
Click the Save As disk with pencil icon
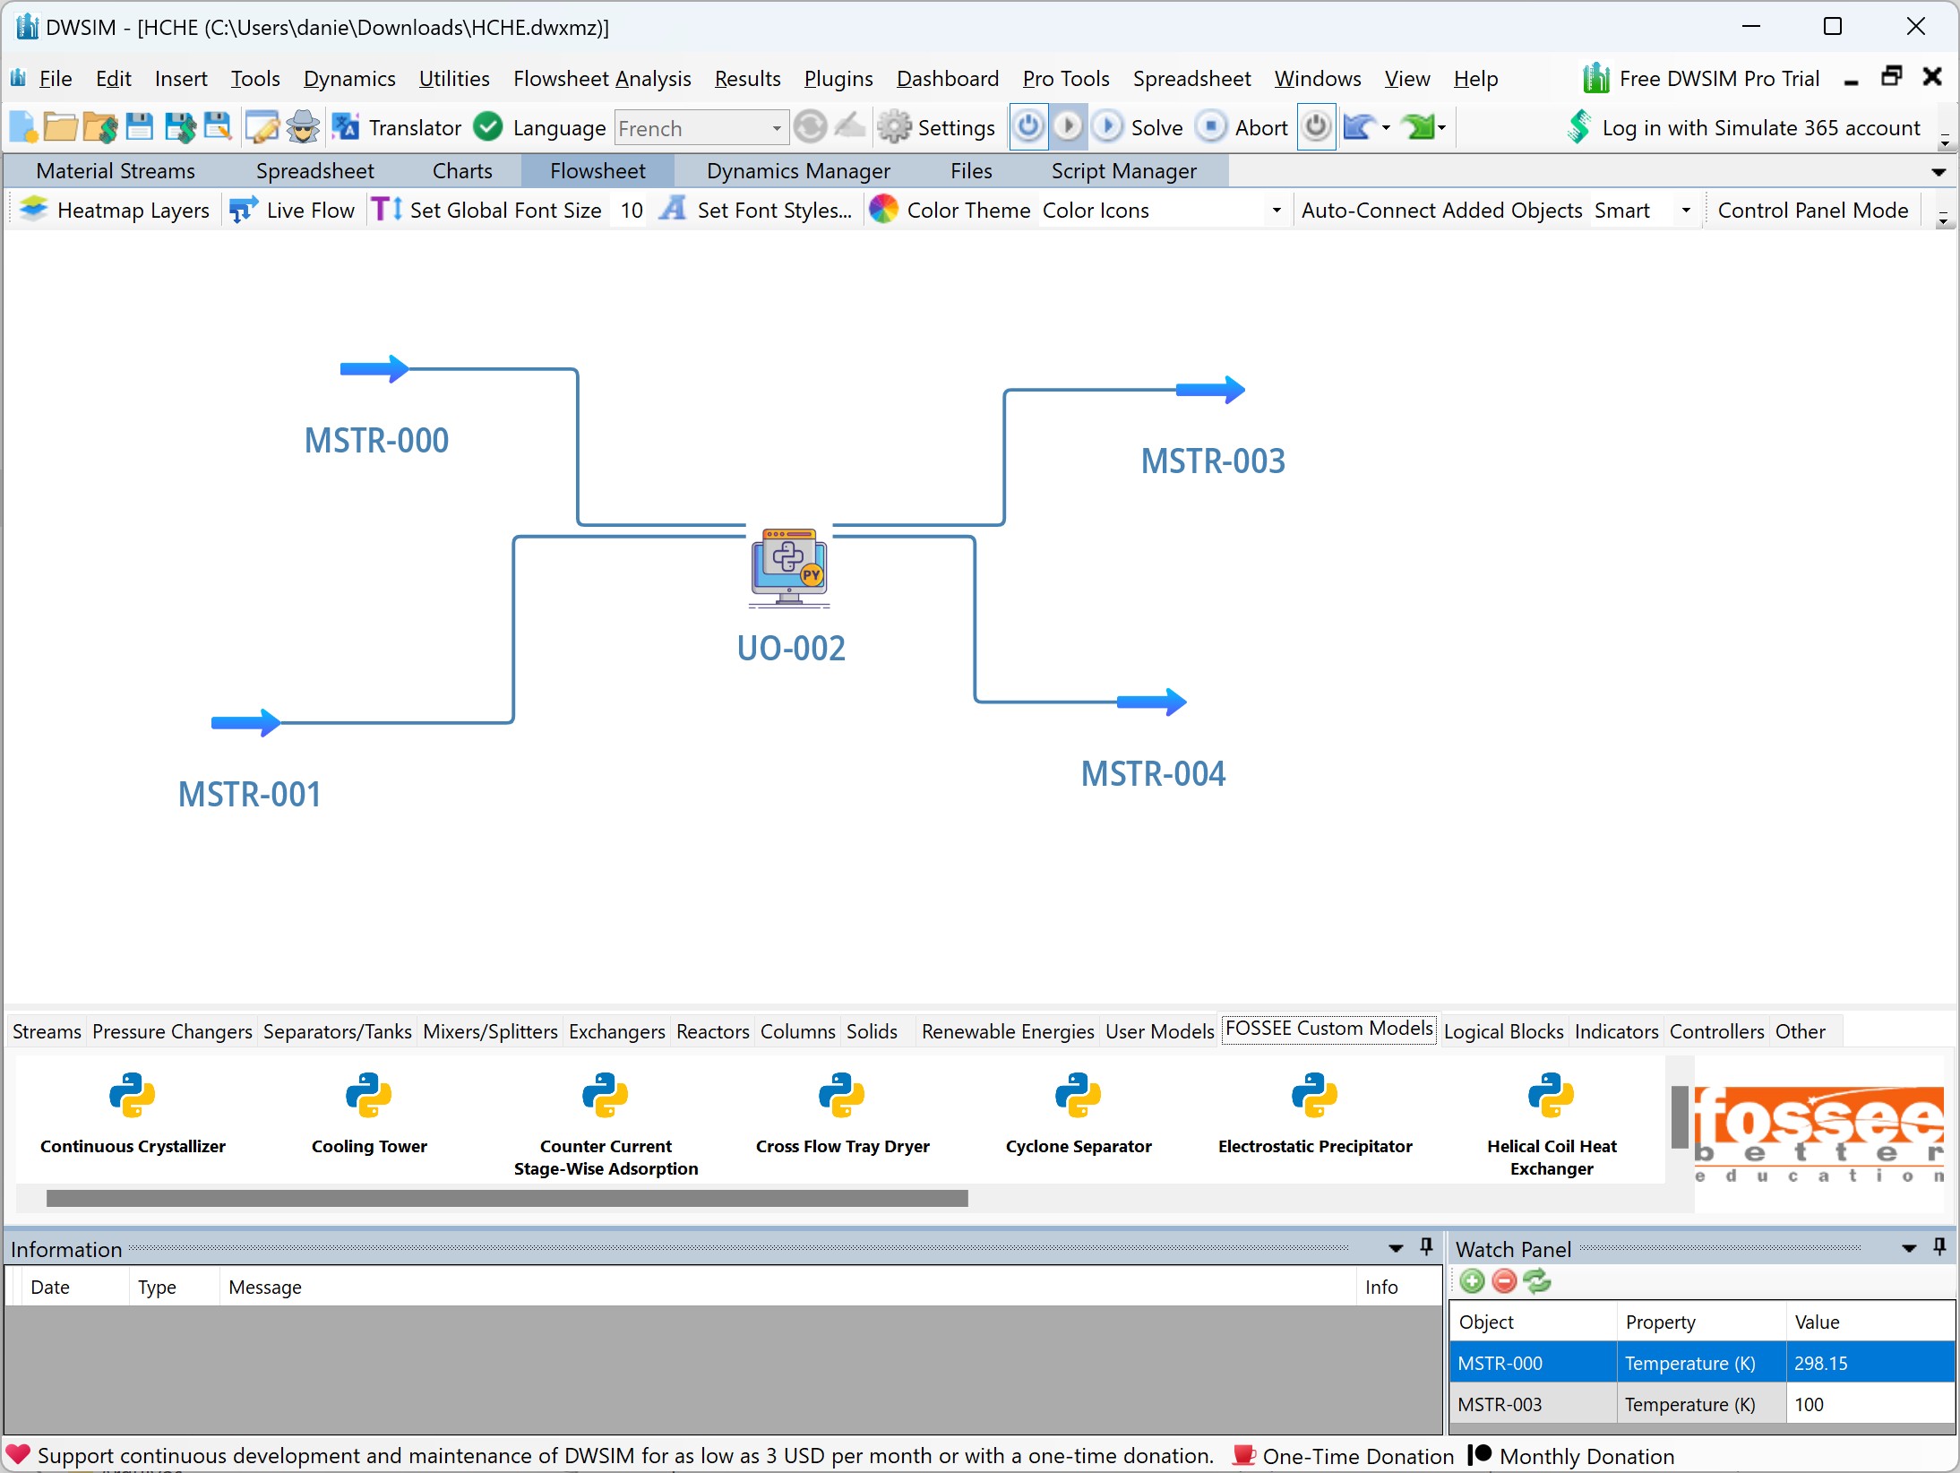pos(218,127)
